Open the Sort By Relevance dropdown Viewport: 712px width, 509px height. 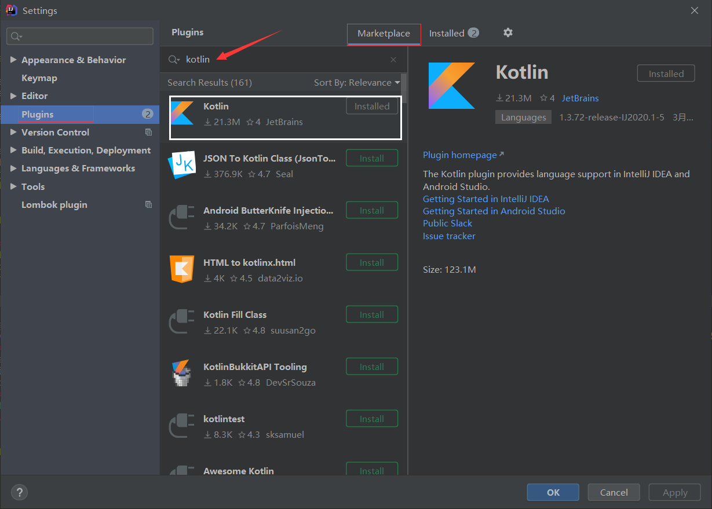[355, 82]
